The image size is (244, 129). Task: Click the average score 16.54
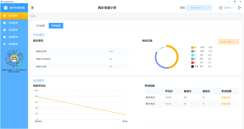(168, 104)
